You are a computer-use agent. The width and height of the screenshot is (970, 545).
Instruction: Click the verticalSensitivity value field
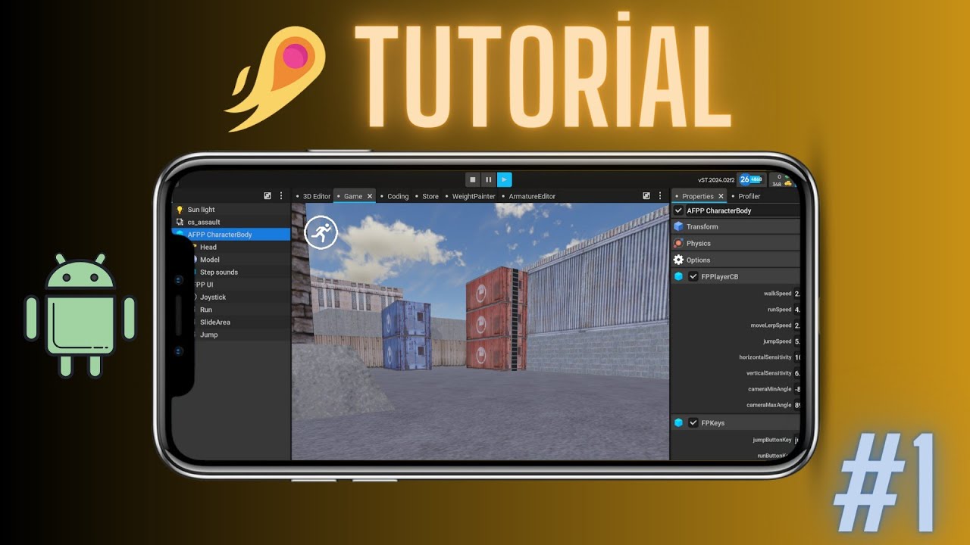tap(796, 373)
